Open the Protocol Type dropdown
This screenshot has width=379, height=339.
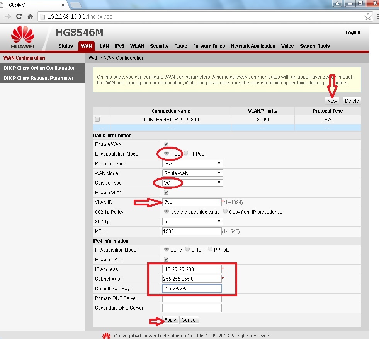pyautogui.click(x=192, y=163)
